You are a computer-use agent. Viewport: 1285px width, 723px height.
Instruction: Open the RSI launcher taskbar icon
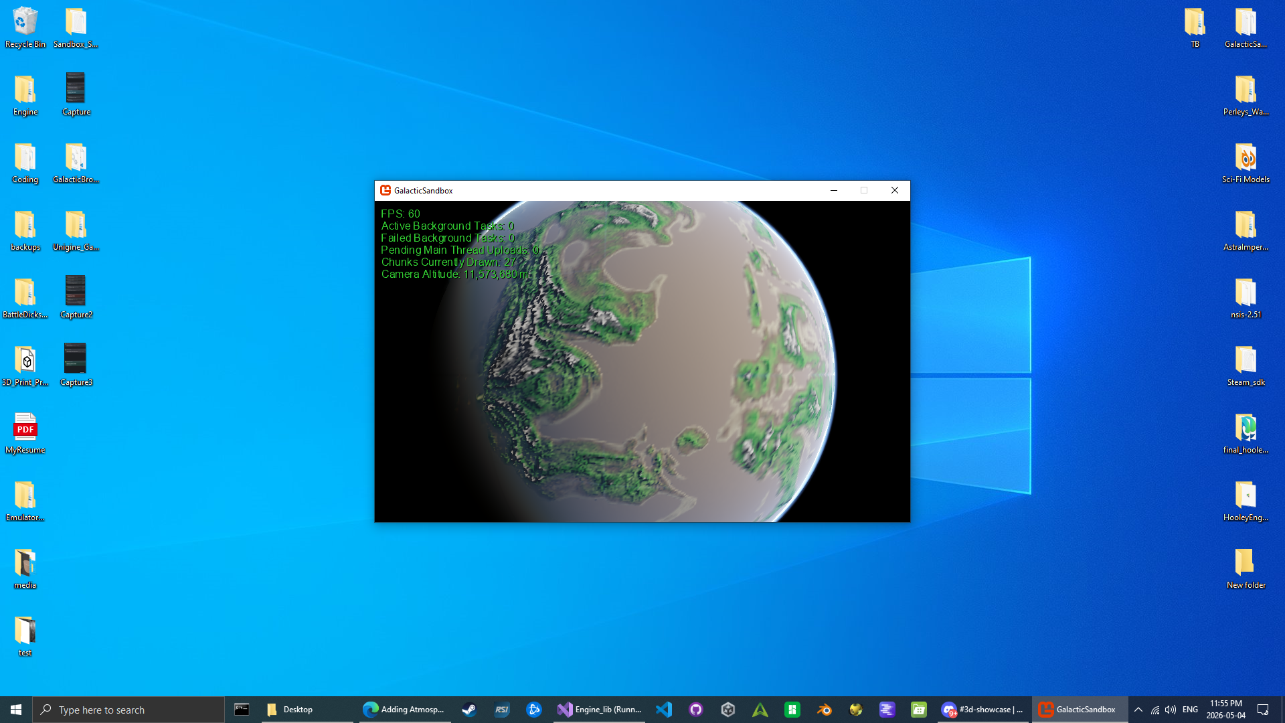[501, 710]
